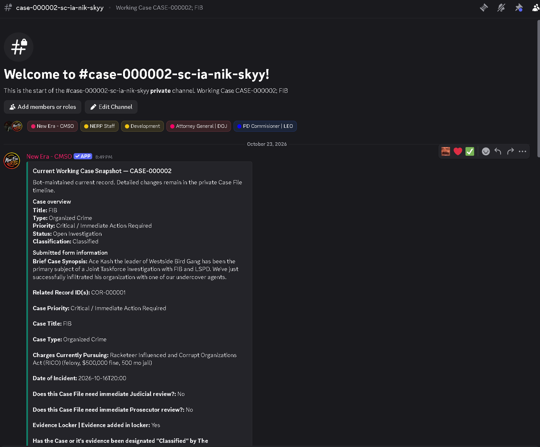Click the 8:49 PM message timestamp
540x447 pixels.
click(104, 157)
